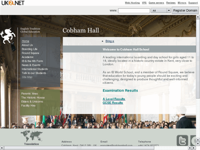Screen dimensions: 200x150
Task: Click the horizontal scrollbar rightmost arrow
Action: tap(194, 148)
